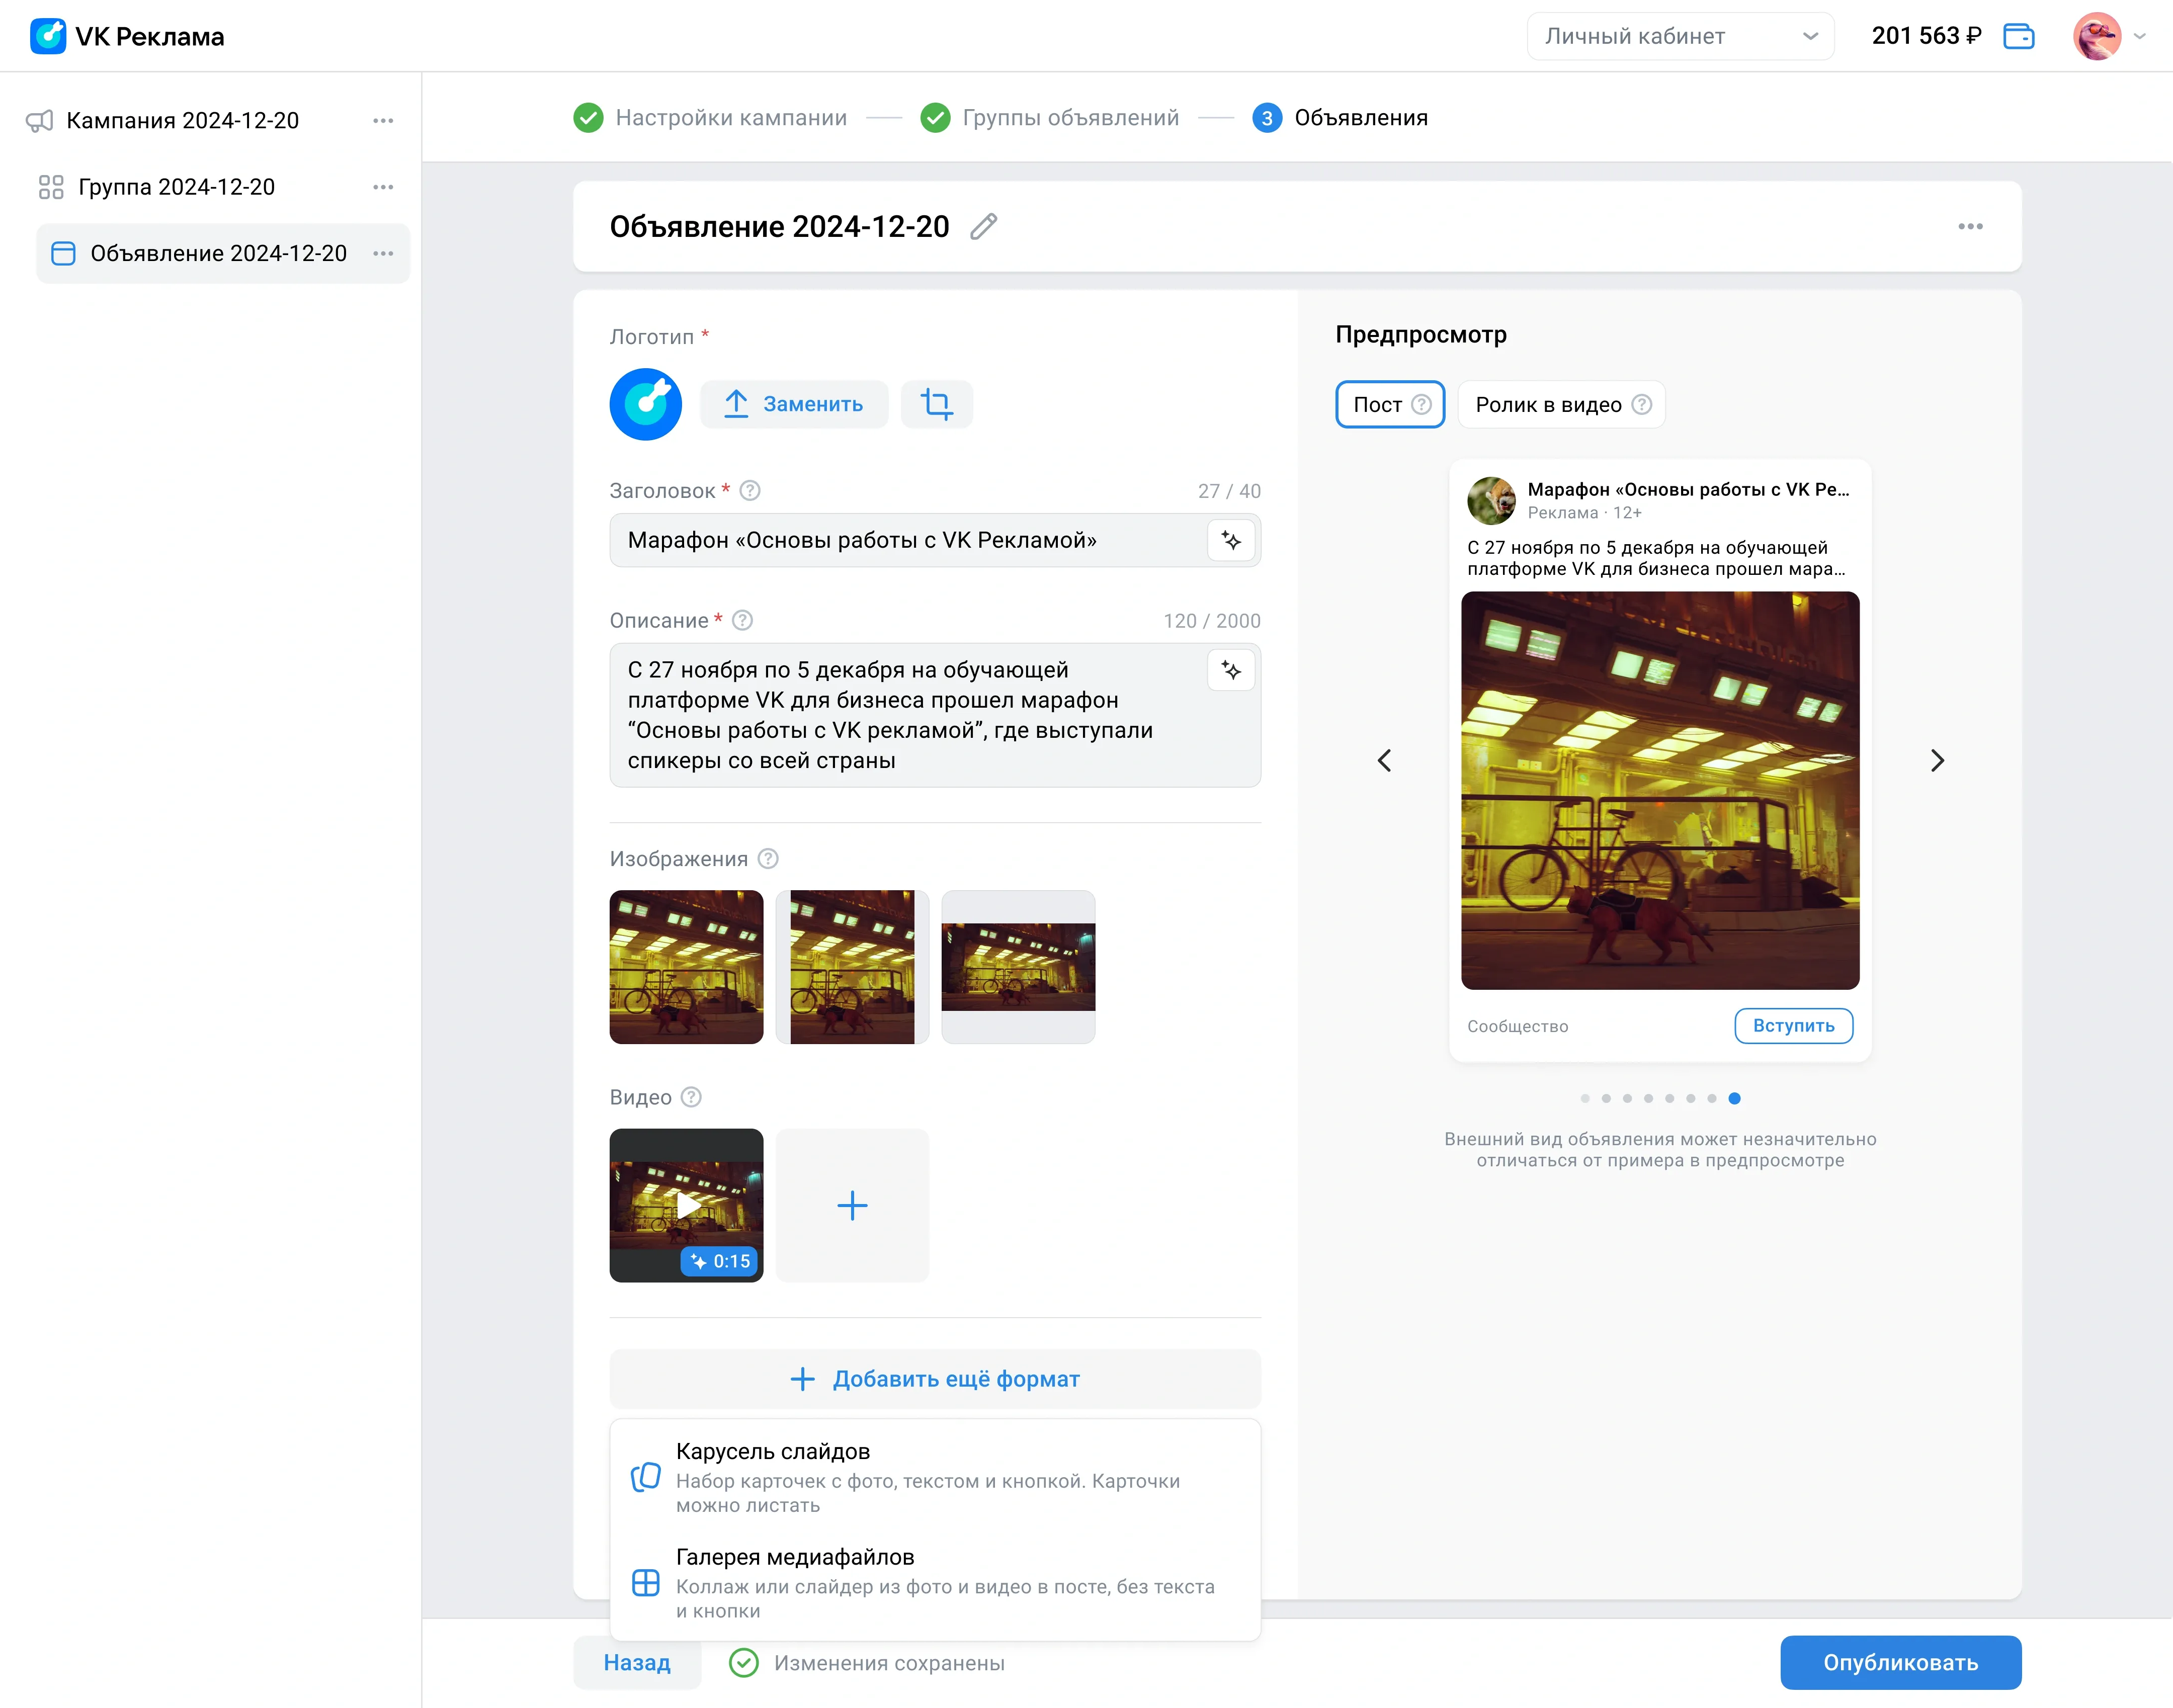2173x1708 pixels.
Task: Click the preview post avatar
Action: 1491,500
